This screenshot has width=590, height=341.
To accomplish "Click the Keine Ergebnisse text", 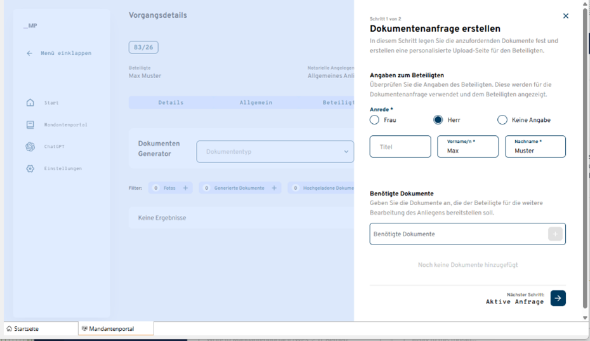I will [x=162, y=218].
